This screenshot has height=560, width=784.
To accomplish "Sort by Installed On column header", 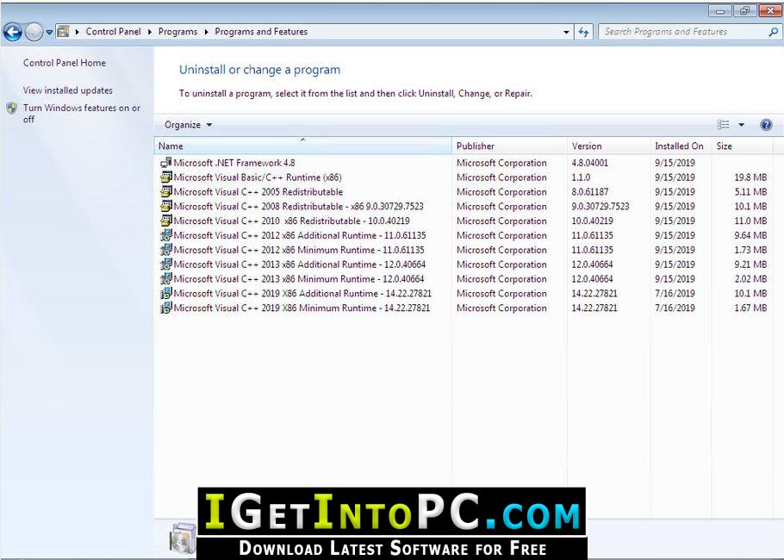I will tap(681, 146).
